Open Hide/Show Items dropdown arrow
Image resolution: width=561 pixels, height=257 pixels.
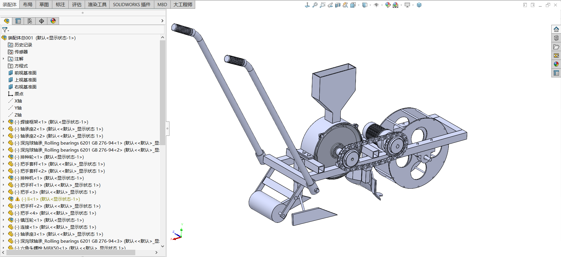(382, 5)
